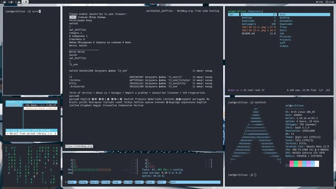Image resolution: width=336 pixels, height=189 pixels.
Task: Select Pictures folder in ranger
Action: (x=285, y=36)
